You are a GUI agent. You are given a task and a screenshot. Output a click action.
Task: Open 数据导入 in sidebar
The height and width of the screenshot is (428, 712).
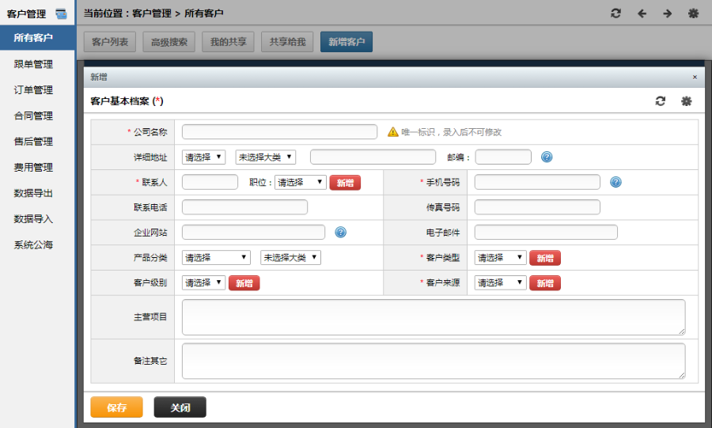(x=33, y=219)
